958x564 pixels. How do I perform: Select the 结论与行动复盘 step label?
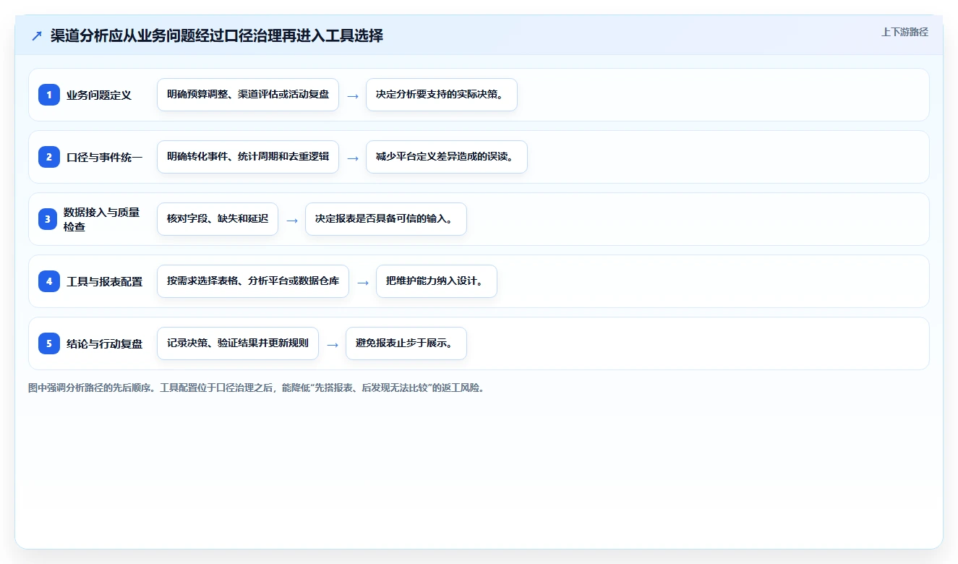pyautogui.click(x=105, y=343)
